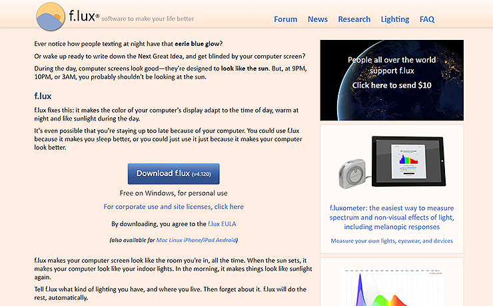Click "Free on Windows, for personal use" text
Screen dimensions: 493x306
[174, 193]
